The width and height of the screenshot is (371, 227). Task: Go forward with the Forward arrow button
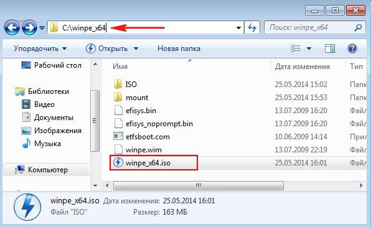(29, 27)
